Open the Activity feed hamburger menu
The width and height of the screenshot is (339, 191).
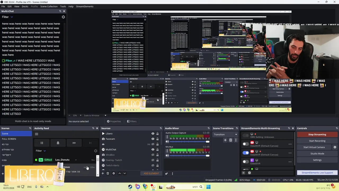tap(37, 134)
